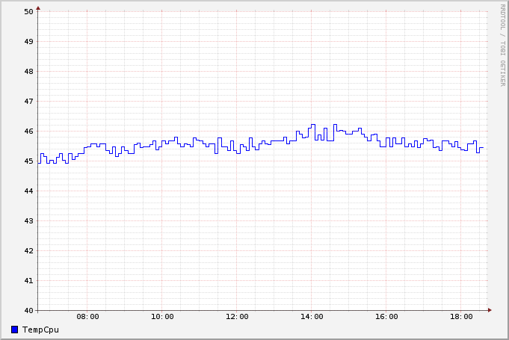Click the 46 value on Y-axis
Viewport: 509px width, 340px height.
(x=28, y=132)
